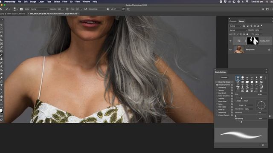Select the Crop tool
273x153 pixels.
click(x=1, y=40)
